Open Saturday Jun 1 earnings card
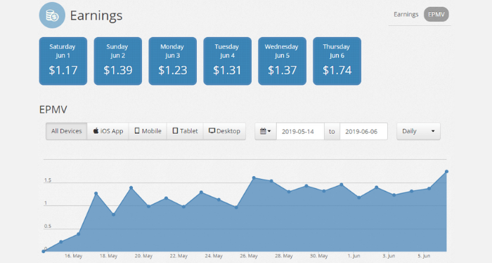The width and height of the screenshot is (492, 263). click(x=63, y=61)
